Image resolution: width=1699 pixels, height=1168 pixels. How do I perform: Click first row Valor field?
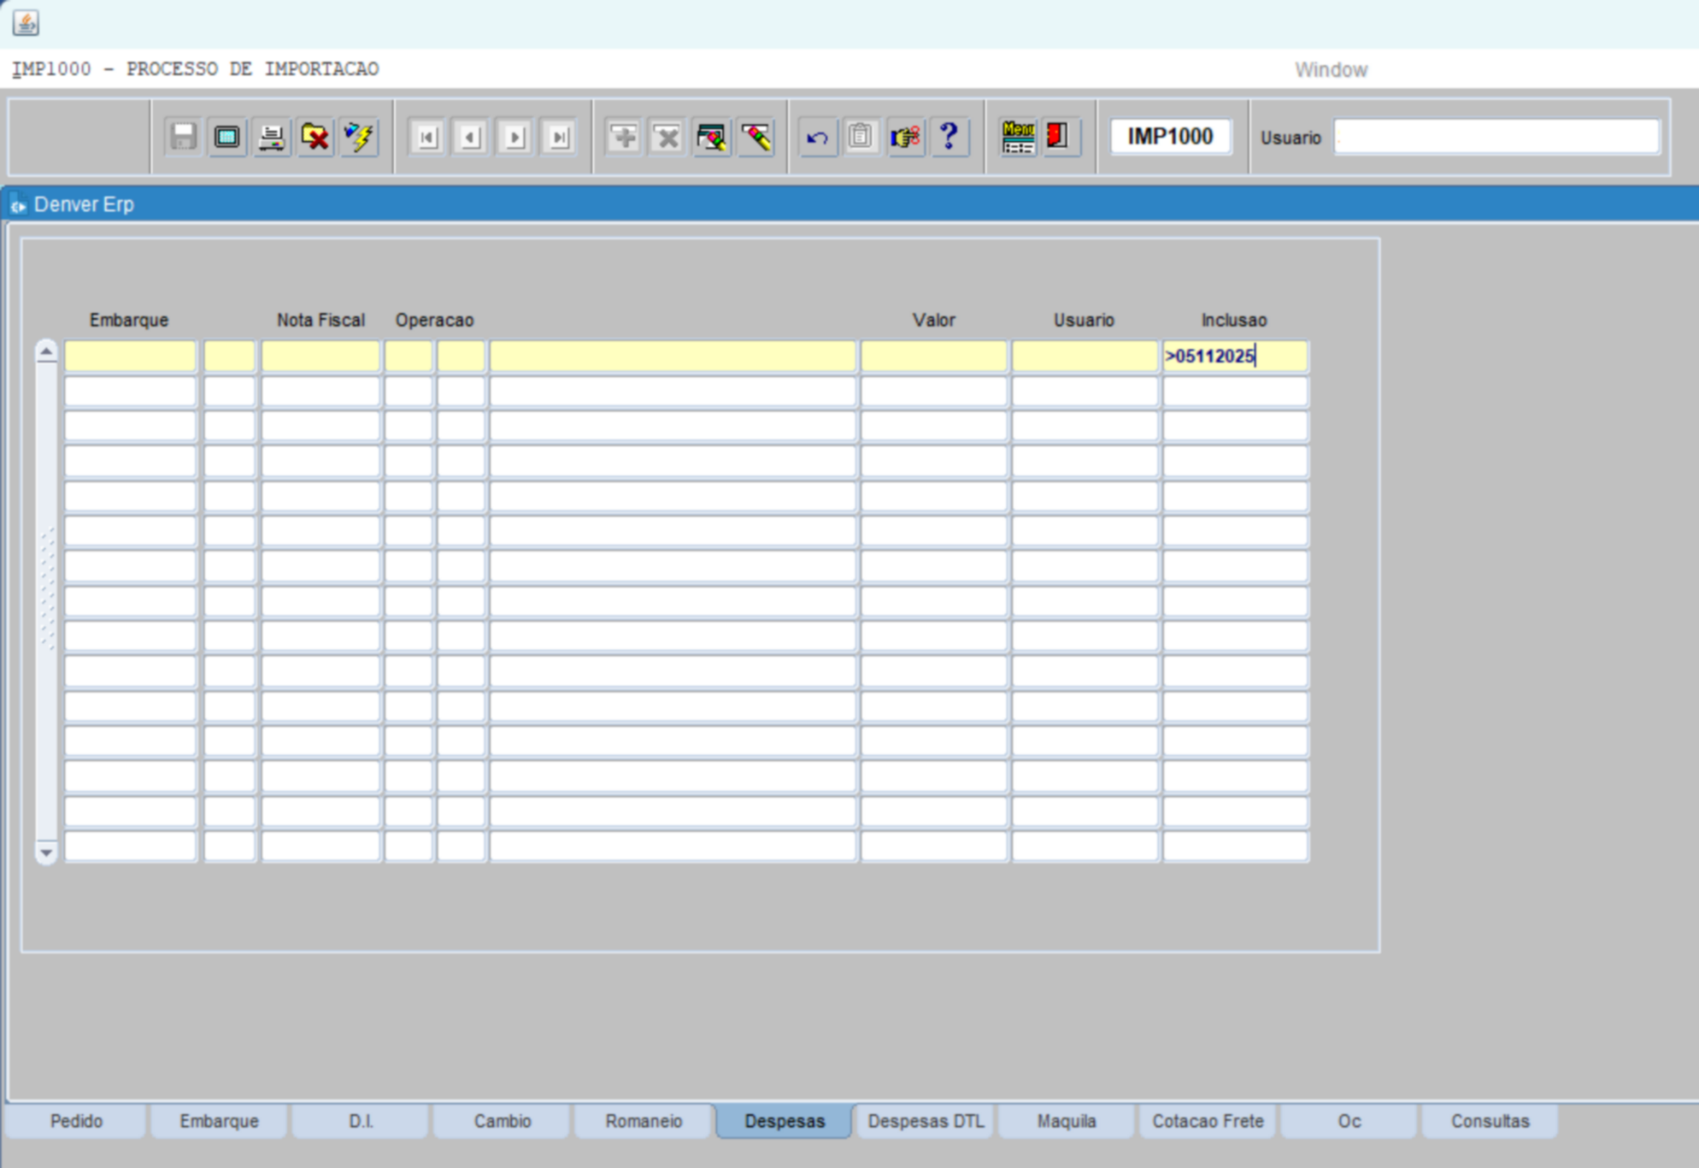click(x=933, y=357)
